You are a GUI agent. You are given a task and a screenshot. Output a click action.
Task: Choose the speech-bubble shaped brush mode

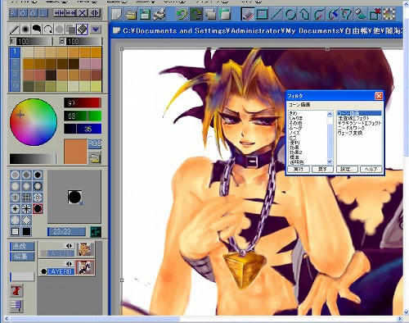click(37, 29)
